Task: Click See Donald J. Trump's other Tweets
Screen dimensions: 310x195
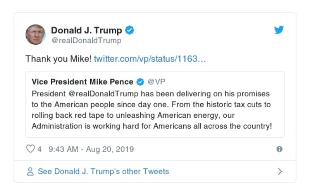Action: (103, 171)
